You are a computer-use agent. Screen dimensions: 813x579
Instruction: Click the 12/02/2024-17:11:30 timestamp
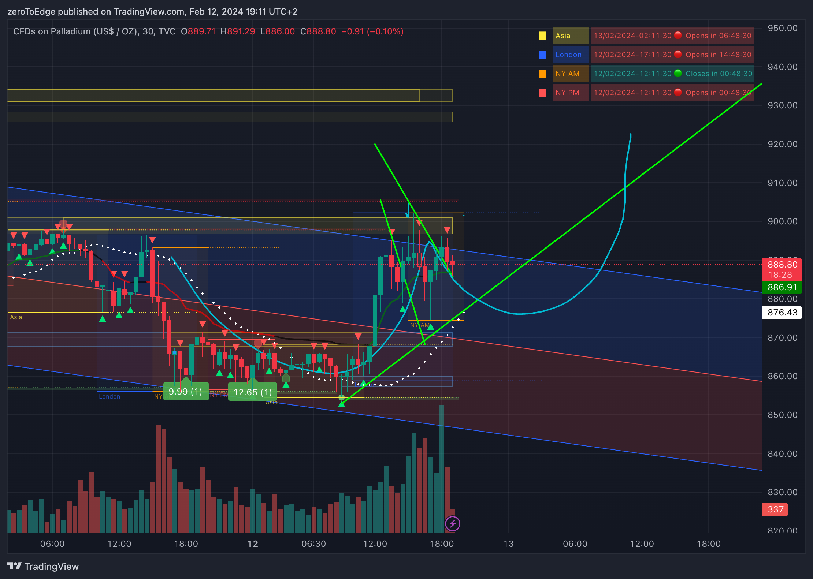[632, 55]
